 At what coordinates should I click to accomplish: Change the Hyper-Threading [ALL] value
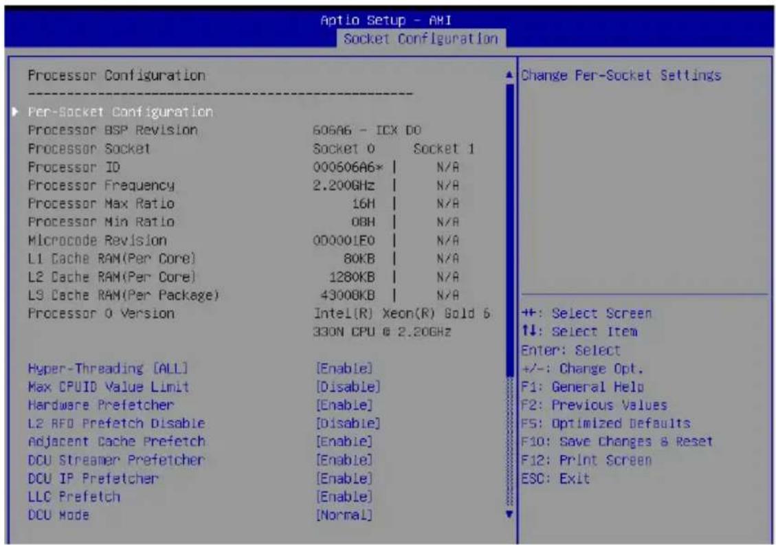[344, 369]
